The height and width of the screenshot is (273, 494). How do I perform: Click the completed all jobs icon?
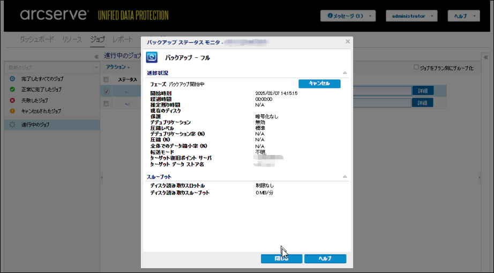point(12,78)
